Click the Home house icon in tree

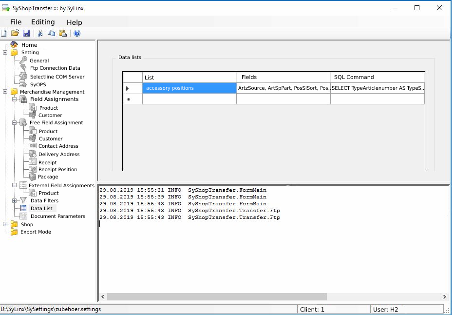coord(14,45)
